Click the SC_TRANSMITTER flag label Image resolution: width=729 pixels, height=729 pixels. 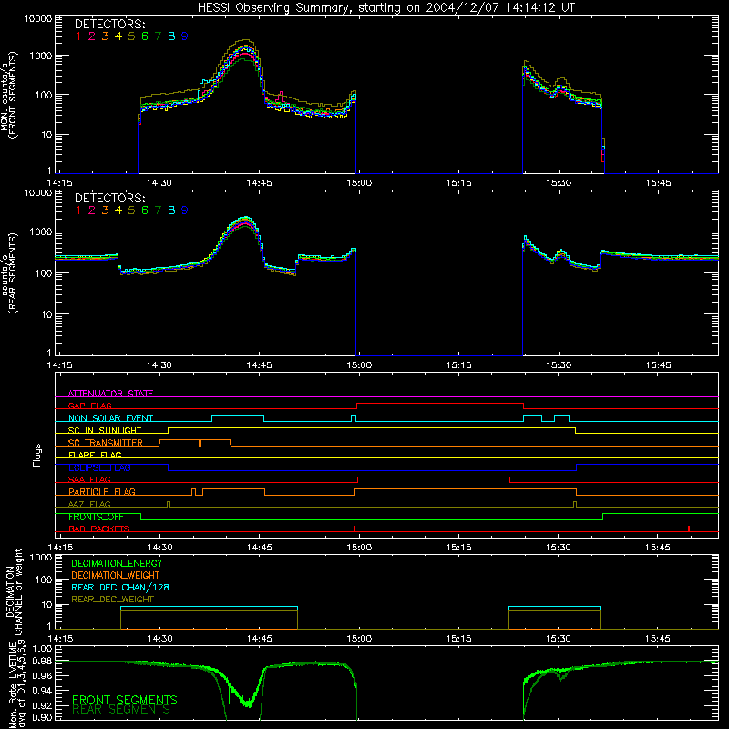[106, 442]
